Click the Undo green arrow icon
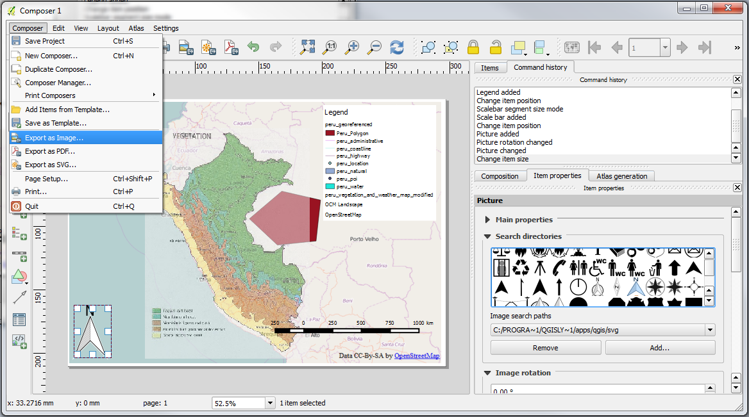The image size is (749, 417). (x=253, y=47)
